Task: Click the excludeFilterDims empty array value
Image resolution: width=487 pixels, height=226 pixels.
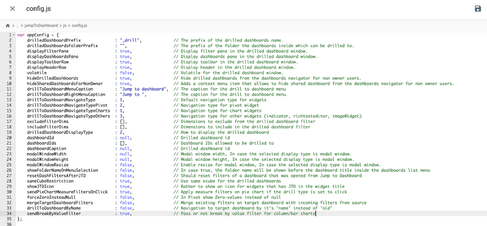Action: 122,122
